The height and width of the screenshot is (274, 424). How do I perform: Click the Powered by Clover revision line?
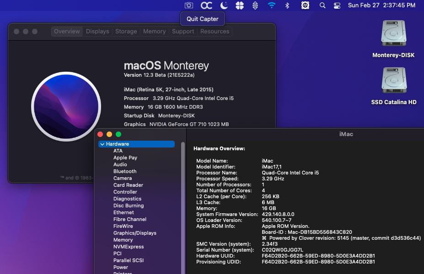[341, 238]
